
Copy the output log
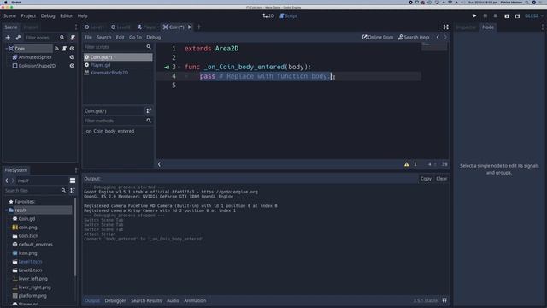point(426,179)
